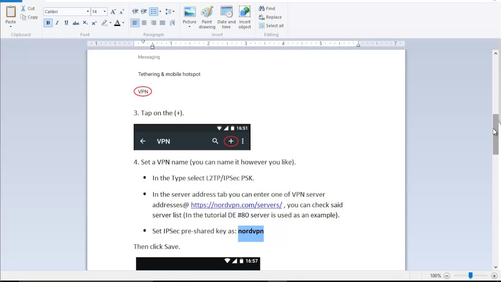
Task: Open Replace in Editing group
Action: [270, 17]
